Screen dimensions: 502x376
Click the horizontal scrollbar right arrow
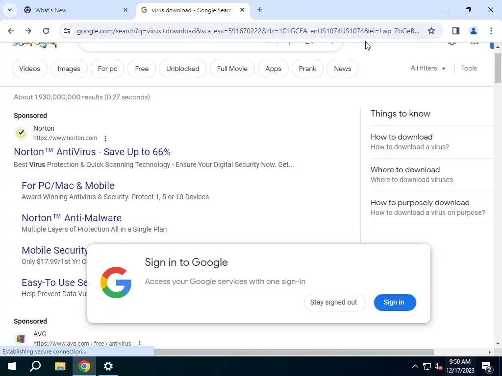point(489,352)
